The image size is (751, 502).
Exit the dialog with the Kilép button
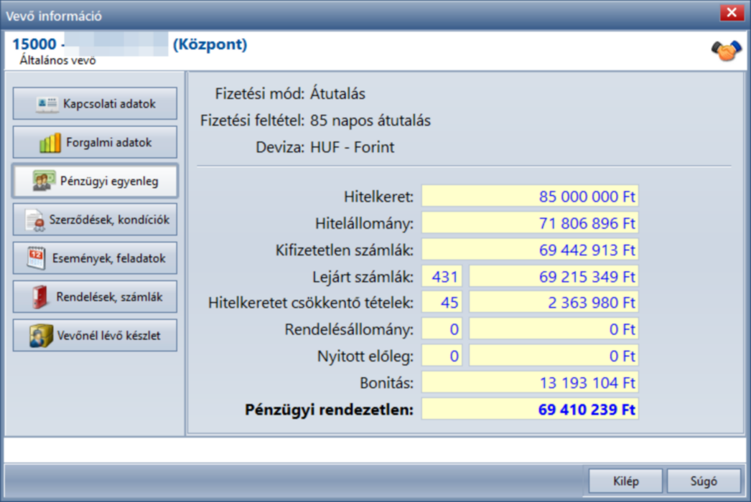tap(625, 481)
